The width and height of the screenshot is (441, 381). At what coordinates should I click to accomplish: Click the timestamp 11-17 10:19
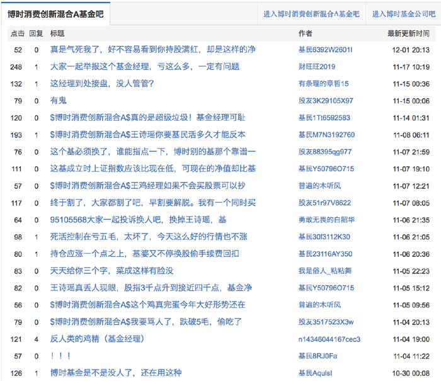coord(411,67)
